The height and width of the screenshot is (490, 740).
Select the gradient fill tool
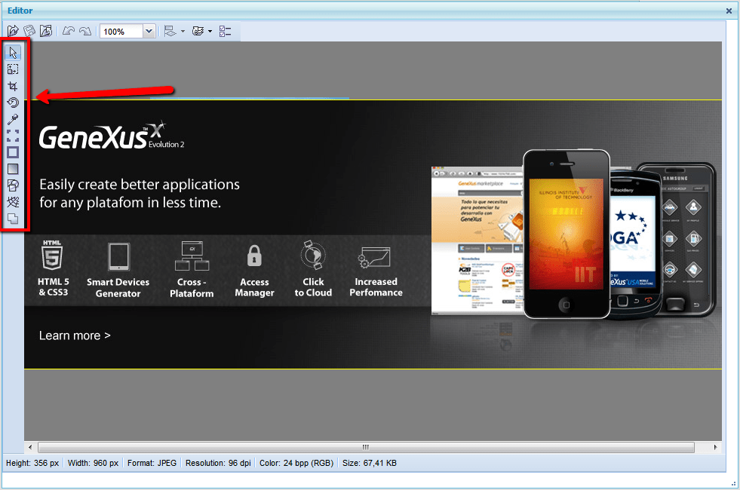(x=13, y=169)
